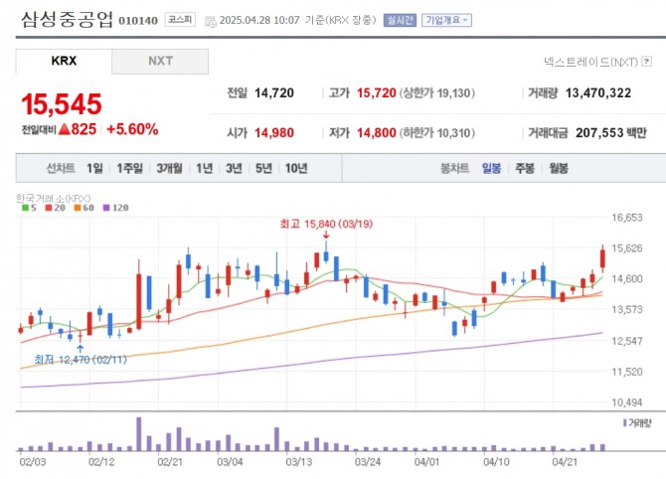Click the purple 거래량 volume legend marker
Image resolution: width=666 pixels, height=479 pixels.
pos(625,423)
